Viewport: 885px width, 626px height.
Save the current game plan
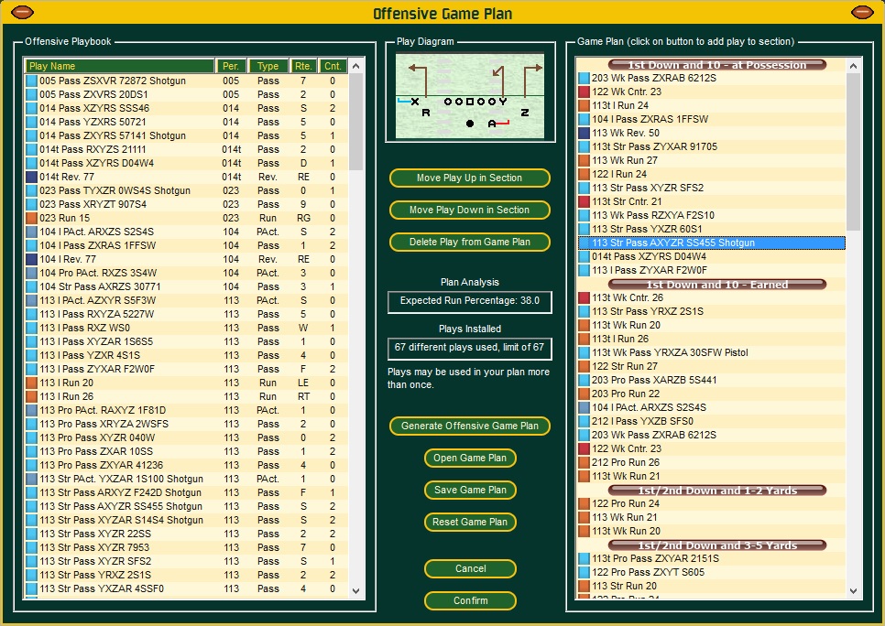click(470, 490)
